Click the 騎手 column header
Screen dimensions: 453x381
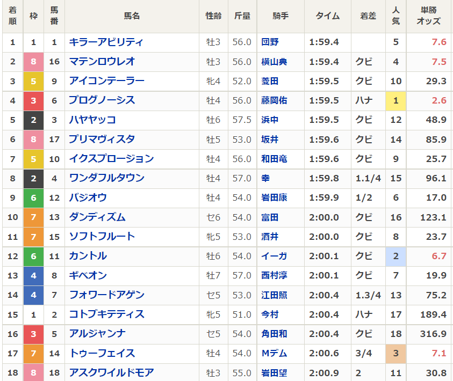coord(281,16)
